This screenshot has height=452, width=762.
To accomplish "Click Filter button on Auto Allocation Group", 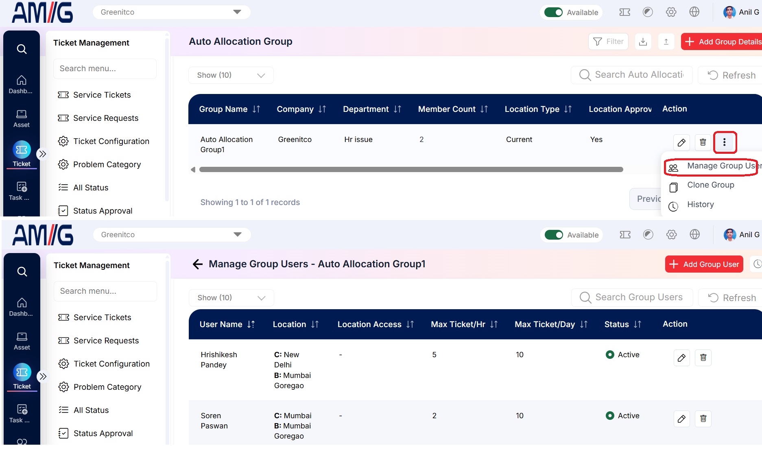I will tap(608, 41).
